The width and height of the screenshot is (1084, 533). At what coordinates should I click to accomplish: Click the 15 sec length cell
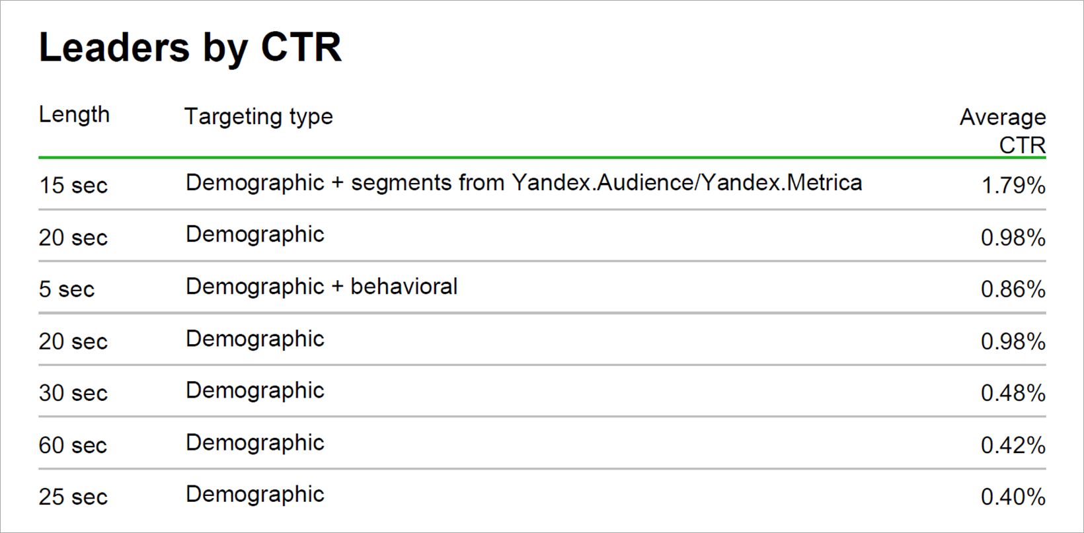[73, 186]
